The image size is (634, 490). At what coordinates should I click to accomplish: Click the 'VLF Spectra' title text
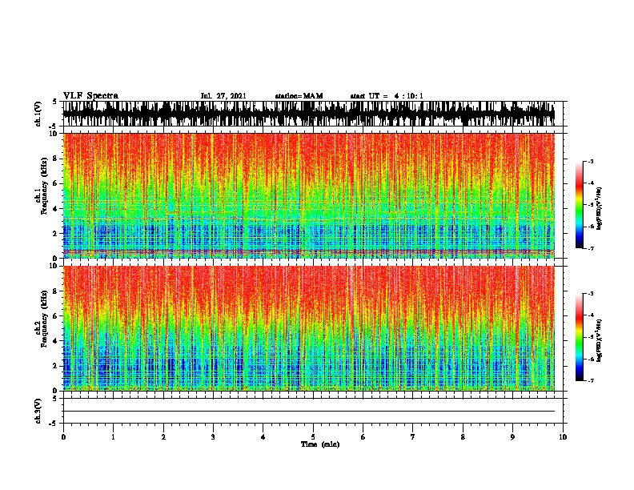tap(90, 96)
